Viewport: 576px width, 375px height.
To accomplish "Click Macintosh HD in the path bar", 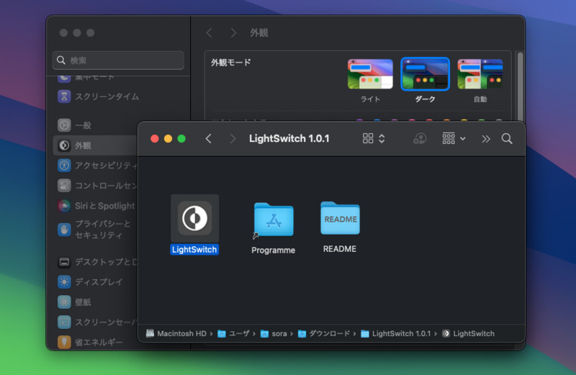I will point(176,333).
